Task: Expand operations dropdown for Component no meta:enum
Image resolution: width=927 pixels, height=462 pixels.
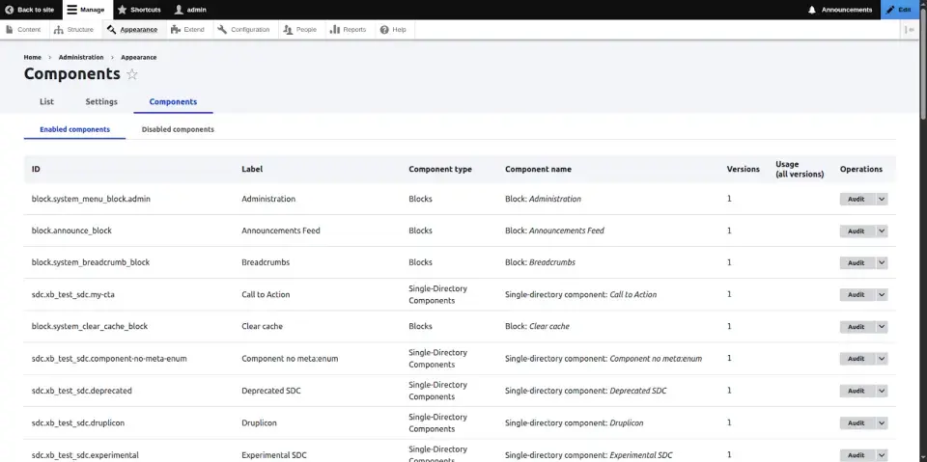Action: 882,359
